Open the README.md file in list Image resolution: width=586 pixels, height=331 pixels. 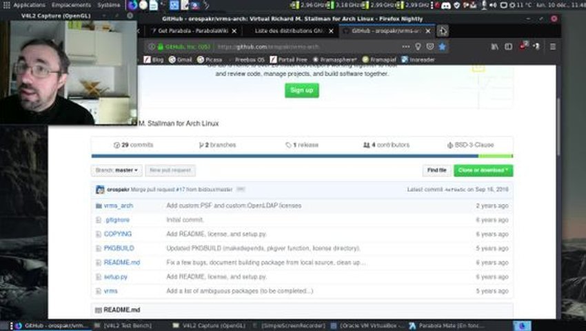(122, 263)
